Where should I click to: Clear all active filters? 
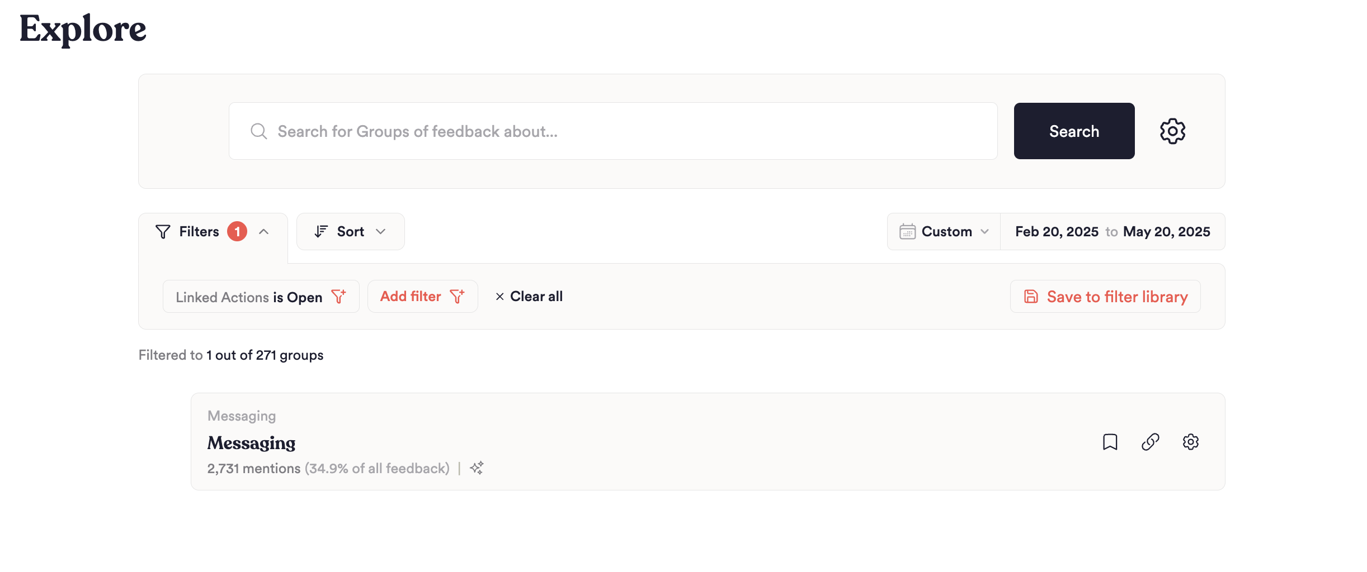(x=528, y=296)
